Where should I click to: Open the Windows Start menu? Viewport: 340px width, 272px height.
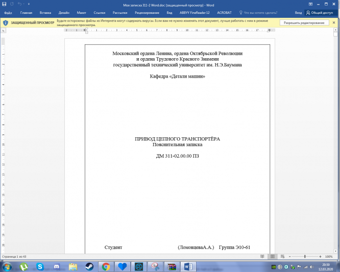[7, 266]
